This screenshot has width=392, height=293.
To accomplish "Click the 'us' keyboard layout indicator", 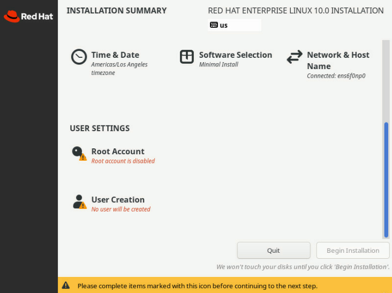I will point(234,25).
